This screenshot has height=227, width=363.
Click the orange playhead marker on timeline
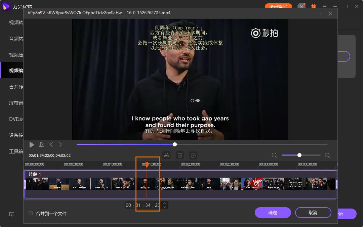pyautogui.click(x=148, y=165)
